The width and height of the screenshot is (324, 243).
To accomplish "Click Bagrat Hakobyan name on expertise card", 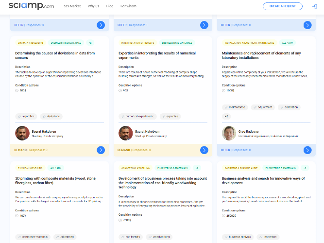I will 147,132.
